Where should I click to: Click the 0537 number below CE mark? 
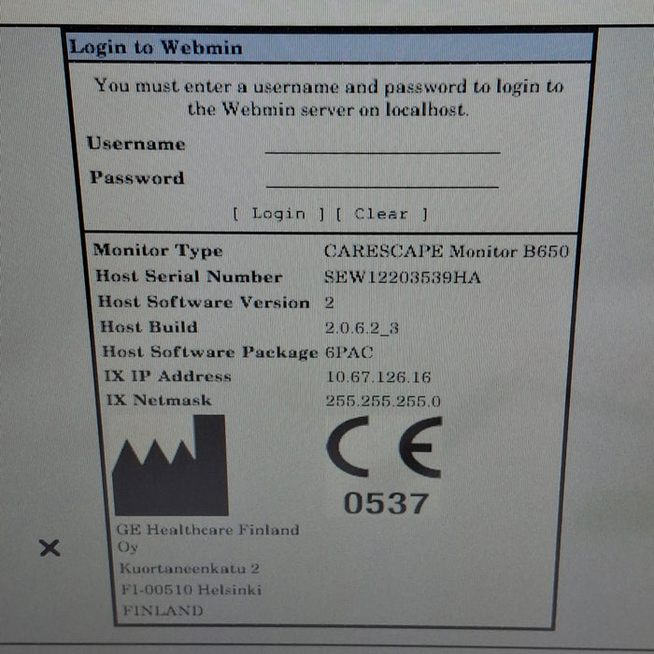click(385, 504)
